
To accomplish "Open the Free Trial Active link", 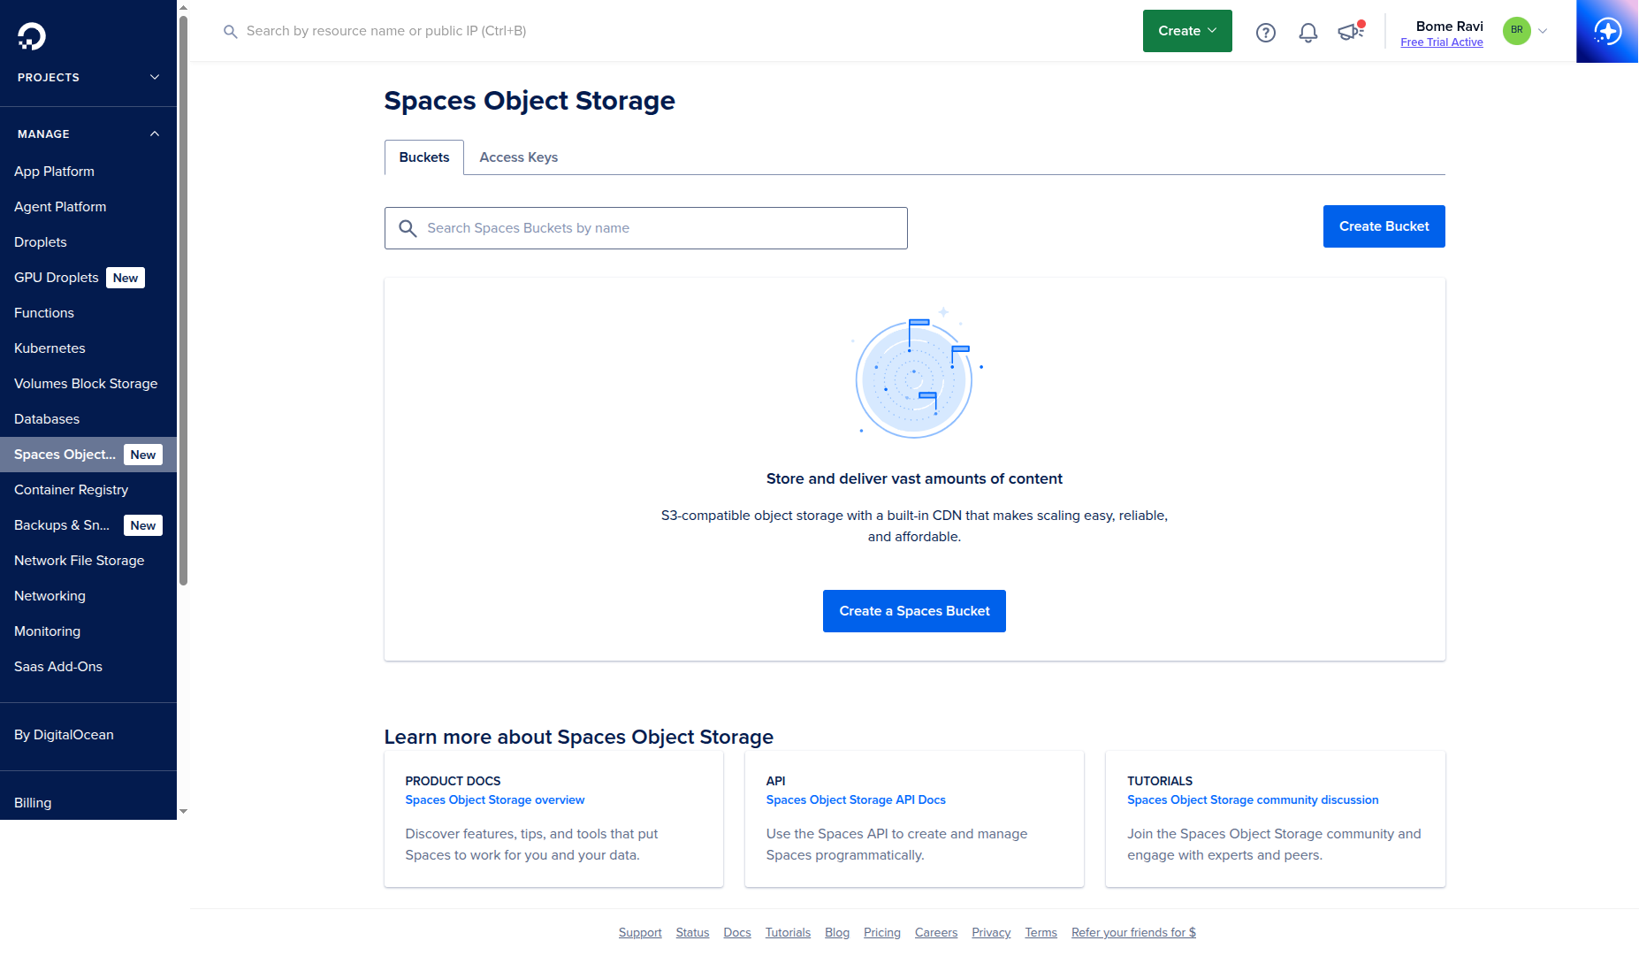I will (1442, 42).
